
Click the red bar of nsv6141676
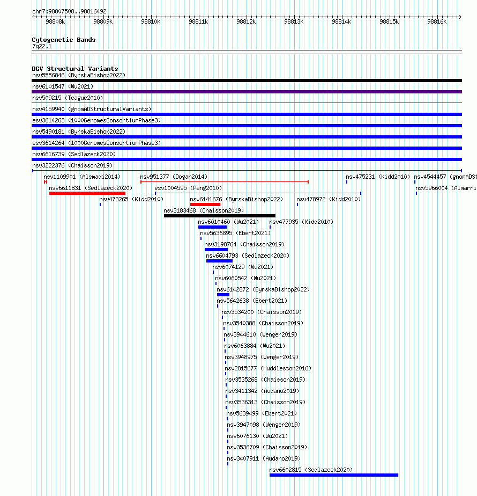(205, 205)
